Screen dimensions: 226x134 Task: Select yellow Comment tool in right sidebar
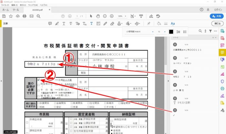(x=222, y=52)
